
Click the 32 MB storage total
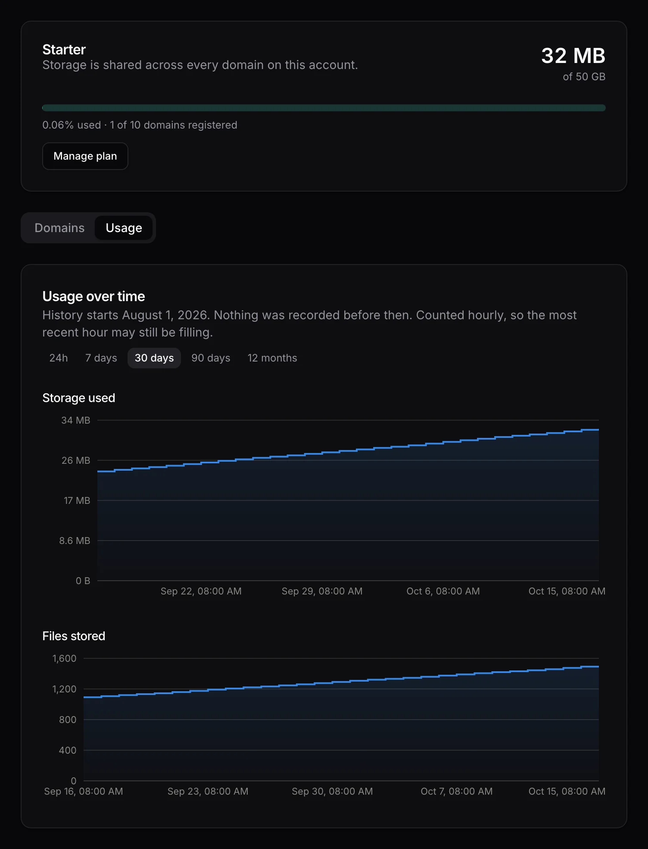click(573, 56)
